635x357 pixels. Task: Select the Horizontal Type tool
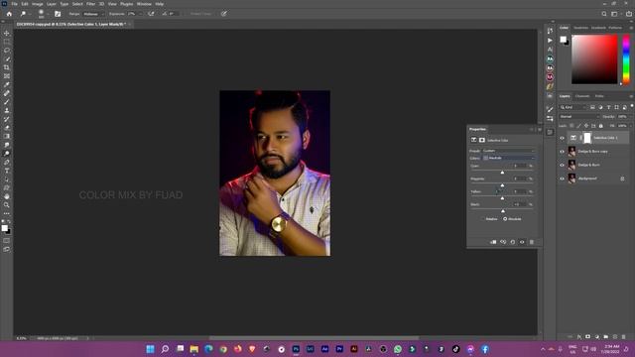tap(7, 171)
